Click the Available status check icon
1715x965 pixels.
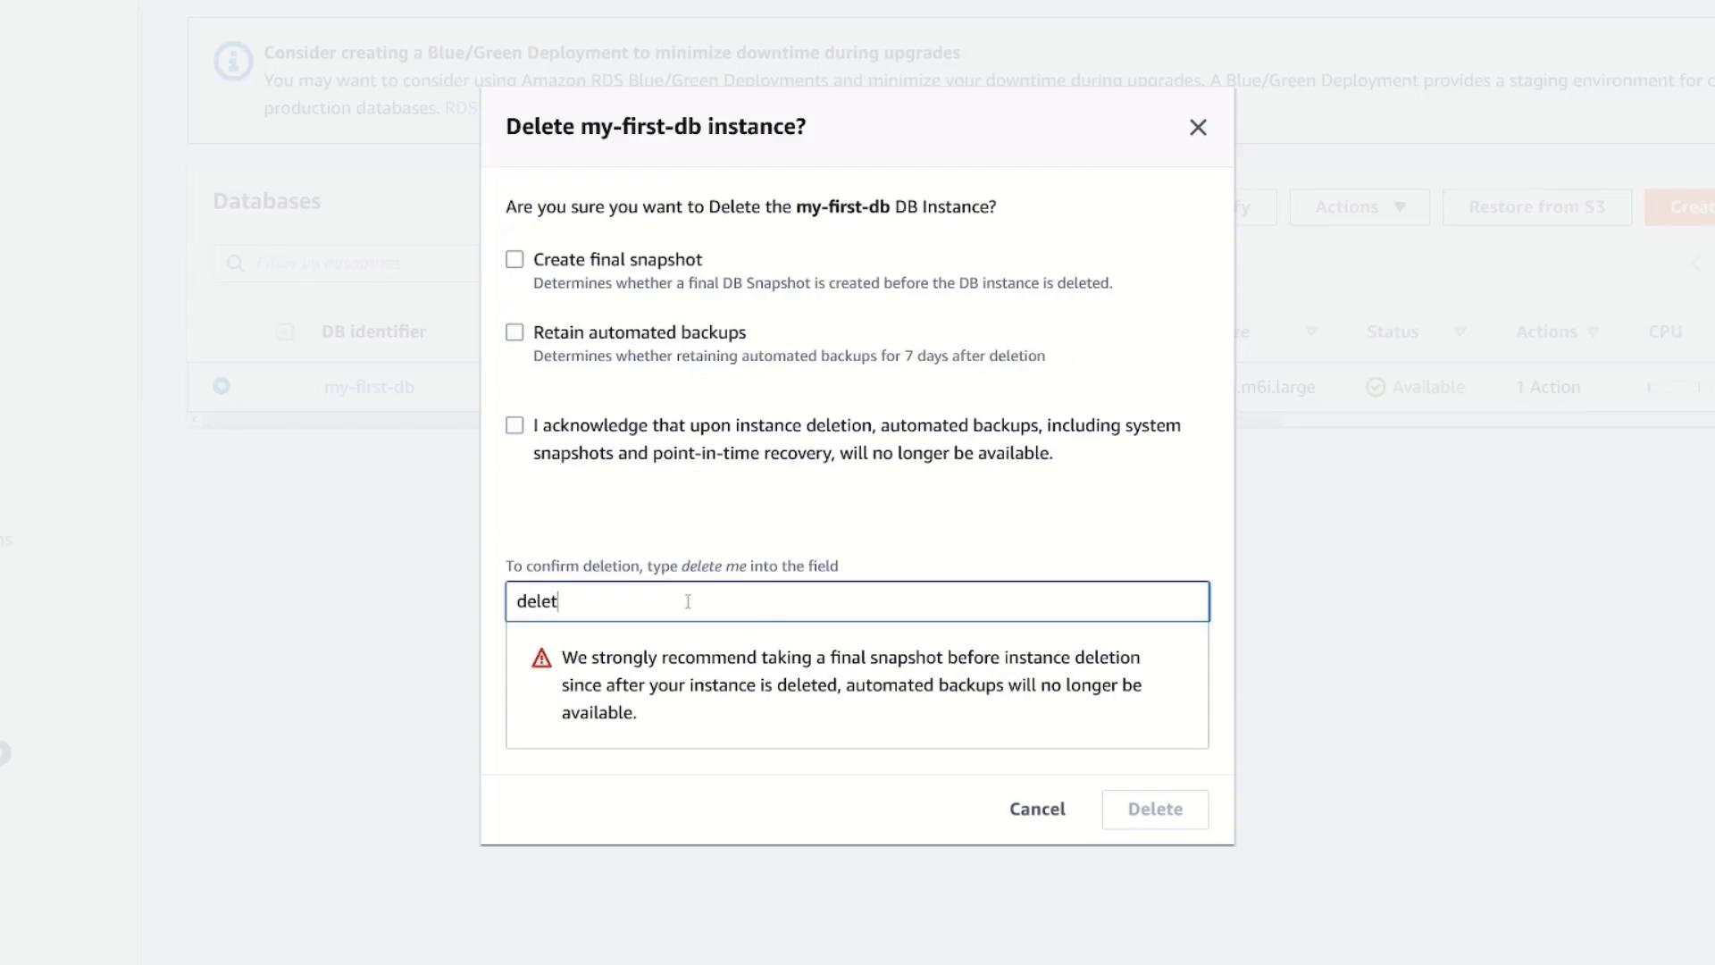1376,388
